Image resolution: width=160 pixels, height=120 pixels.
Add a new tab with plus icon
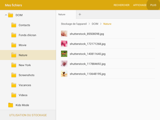(x=80, y=14)
